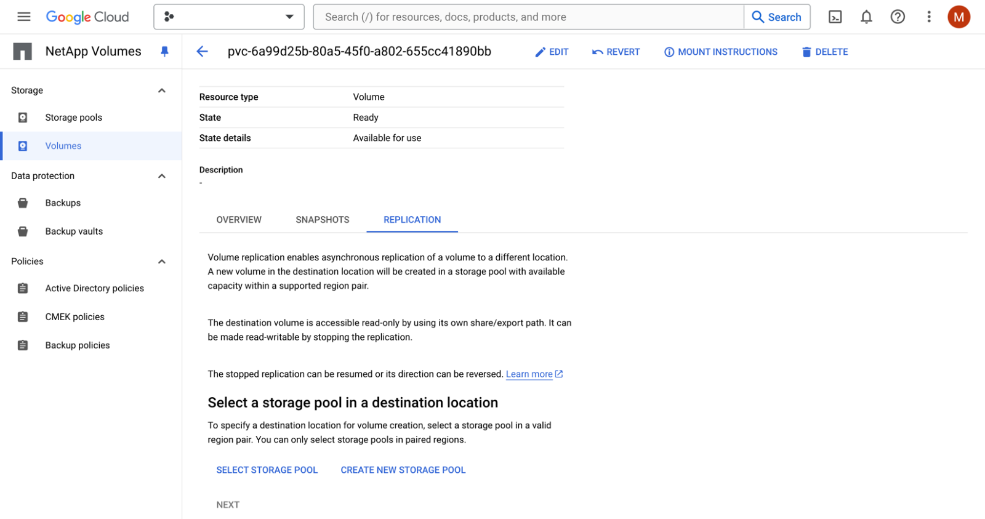Click the user account avatar
The height and width of the screenshot is (519, 985).
point(959,17)
